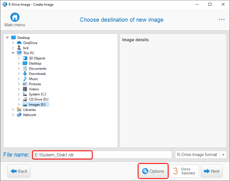Select the Pictures tree label
Image resolution: width=230 pixels, height=181 pixels.
(x=35, y=84)
